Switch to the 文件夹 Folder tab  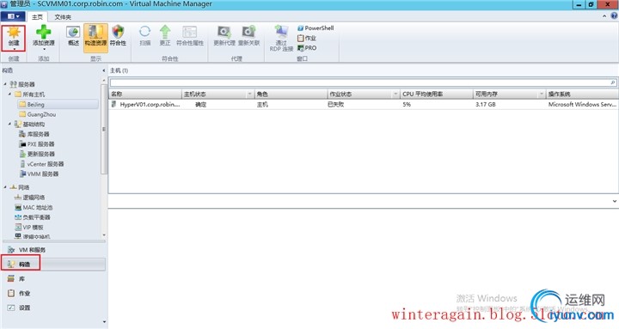coord(63,17)
